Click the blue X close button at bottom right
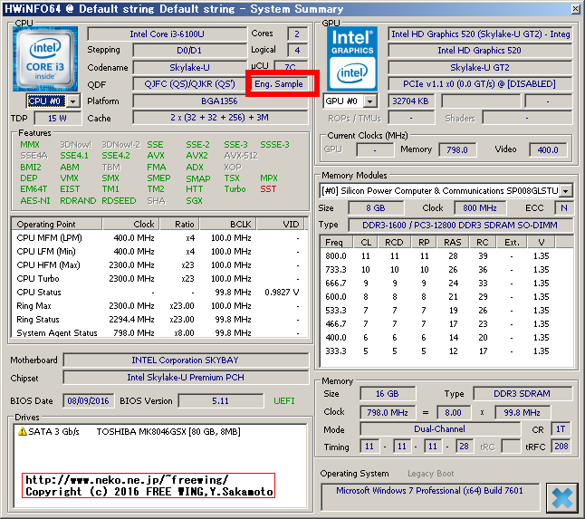 tap(561, 498)
